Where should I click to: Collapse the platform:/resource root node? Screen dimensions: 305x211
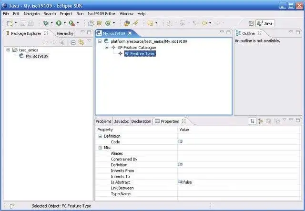[x=100, y=41]
